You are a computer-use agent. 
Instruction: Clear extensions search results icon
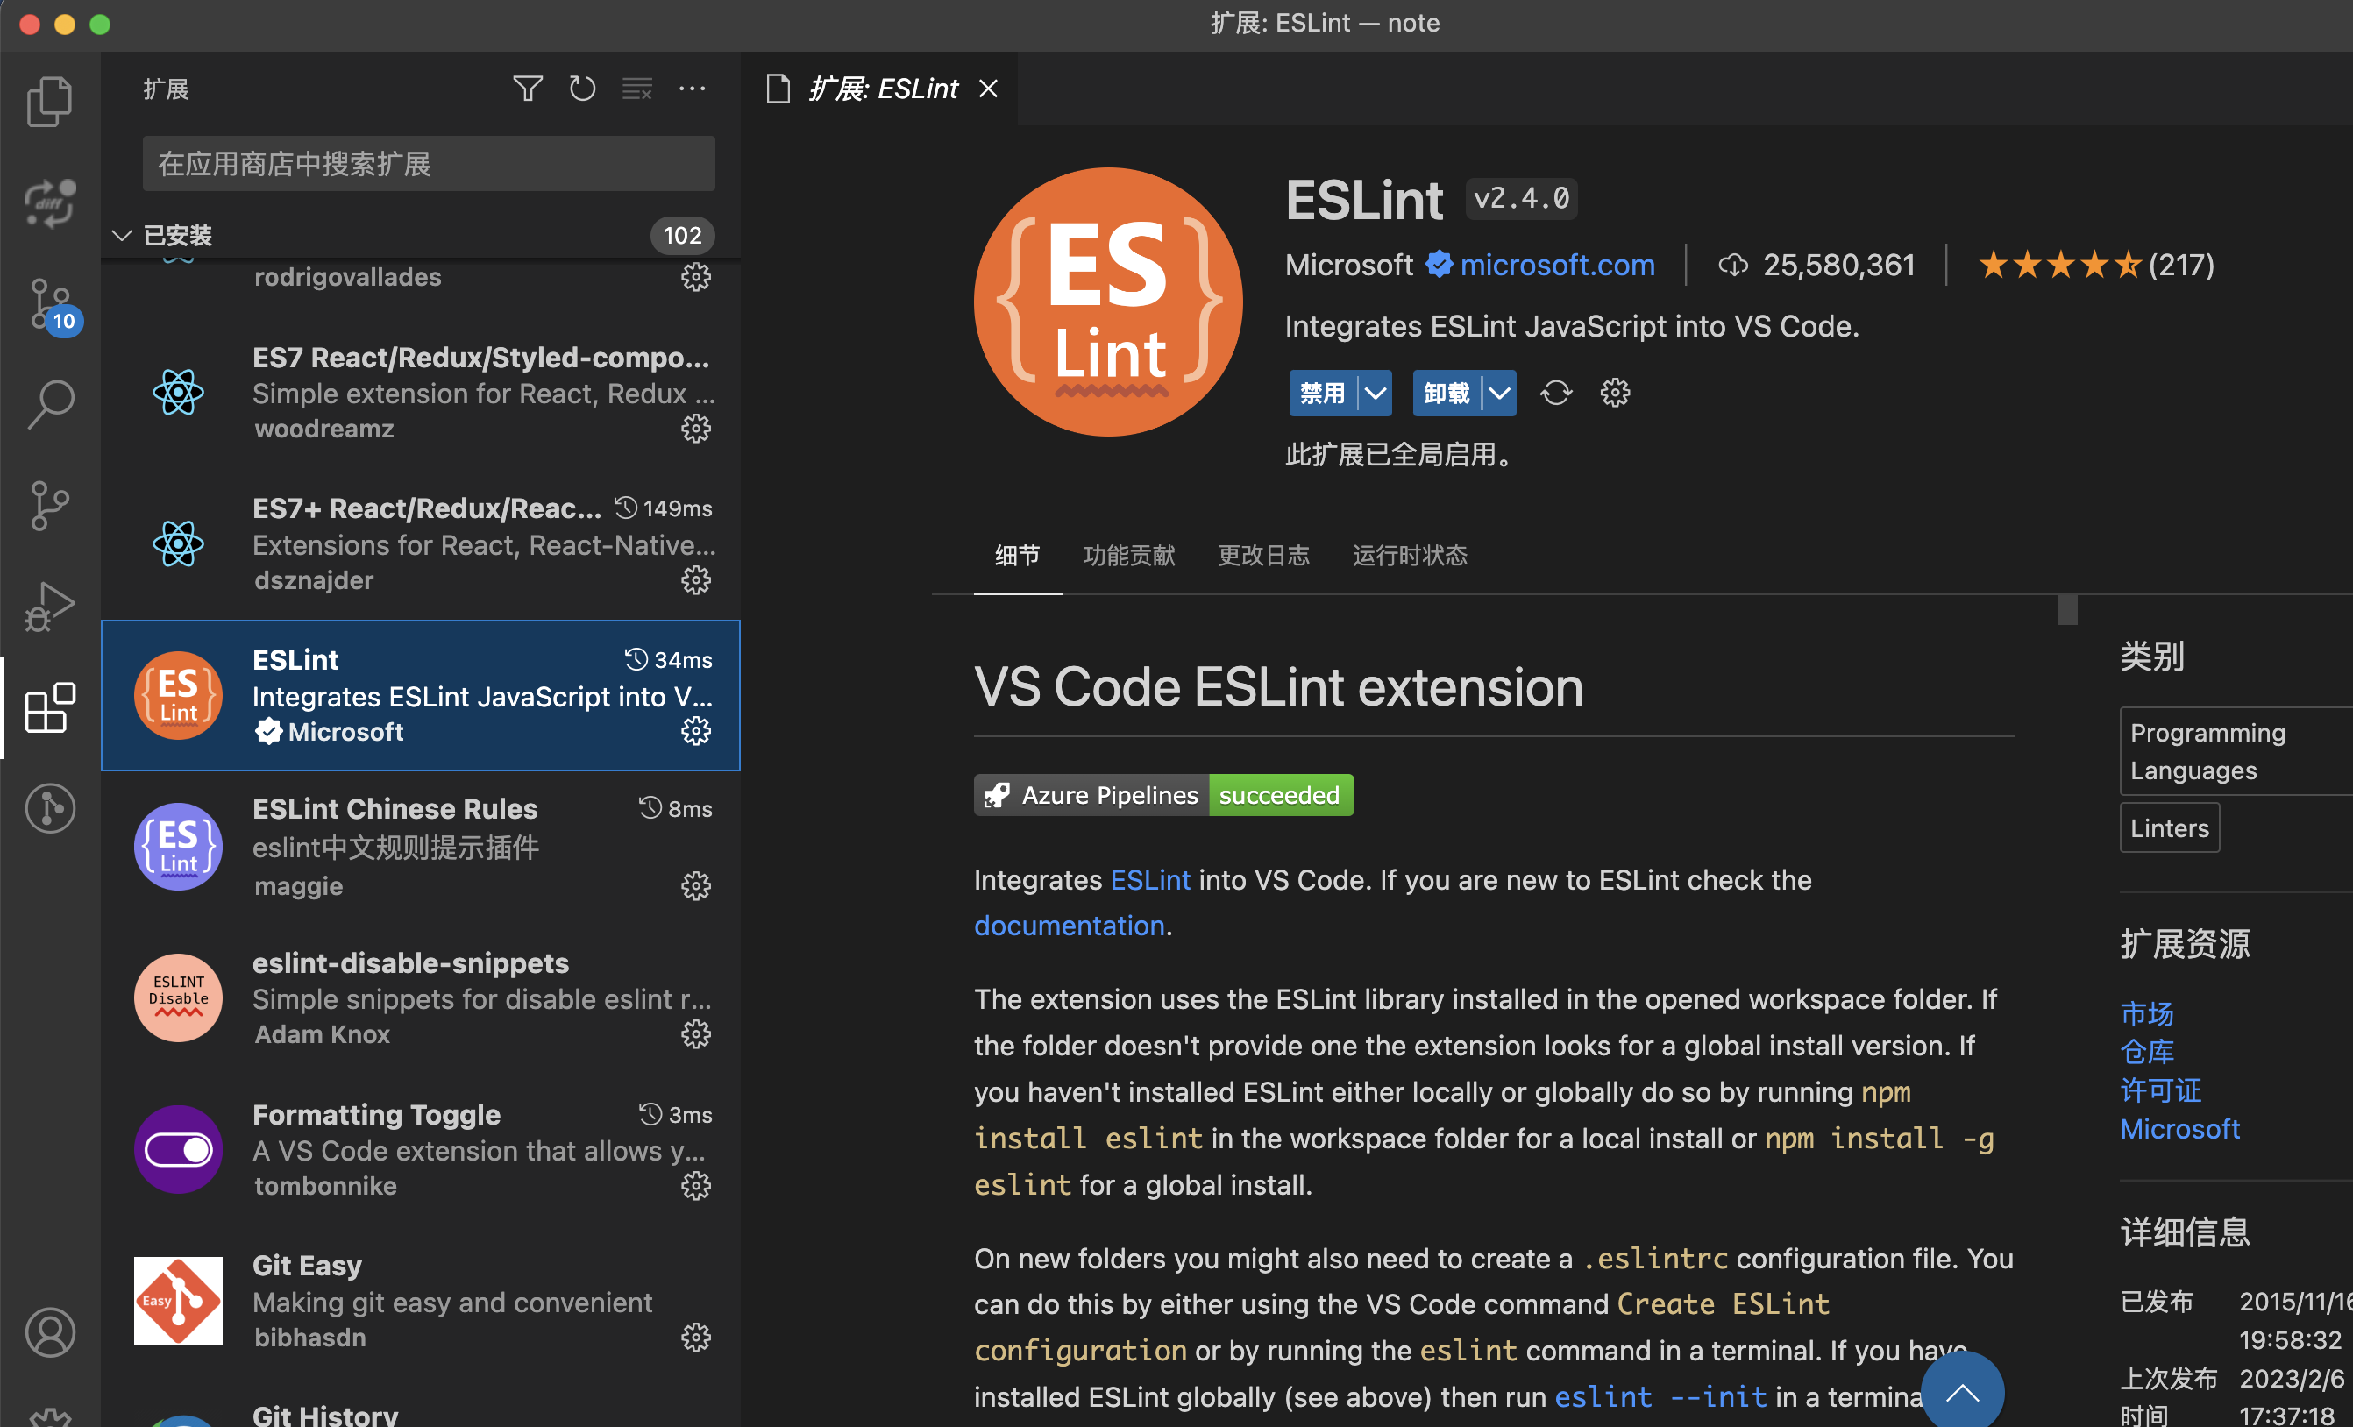pyautogui.click(x=637, y=89)
